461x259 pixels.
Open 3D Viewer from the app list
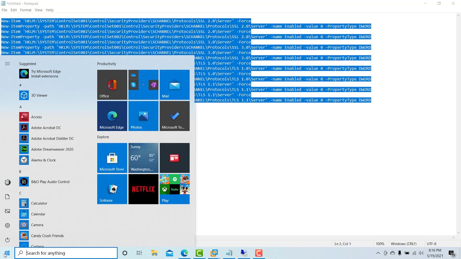pos(54,95)
